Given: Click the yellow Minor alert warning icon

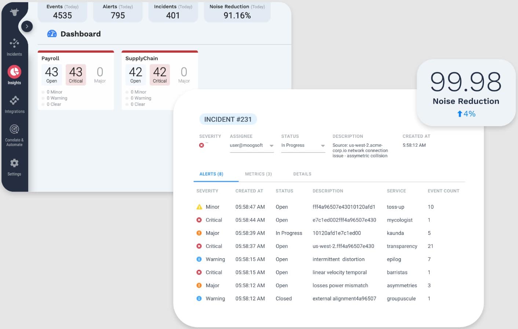Looking at the screenshot, I should point(199,207).
